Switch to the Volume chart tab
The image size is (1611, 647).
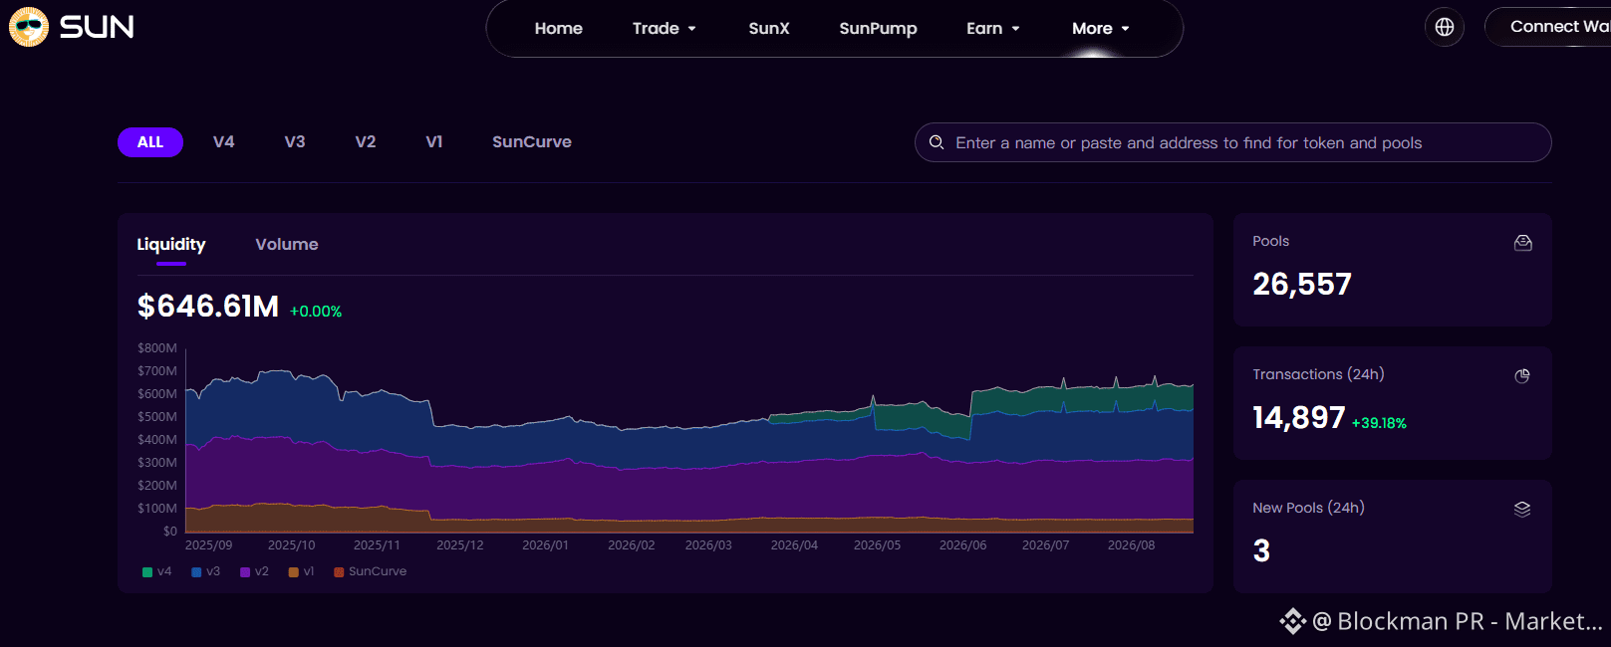tap(287, 245)
